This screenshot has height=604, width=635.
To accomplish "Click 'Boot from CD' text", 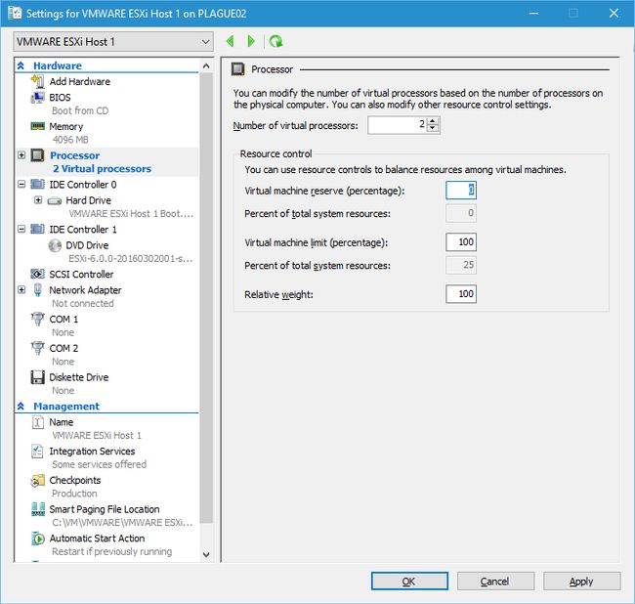I will point(80,110).
